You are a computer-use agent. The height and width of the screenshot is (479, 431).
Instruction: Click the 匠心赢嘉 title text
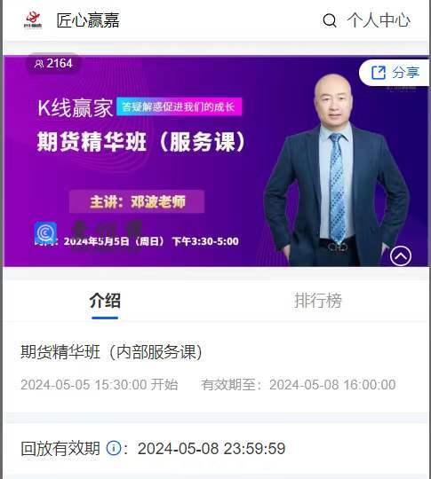pos(88,20)
